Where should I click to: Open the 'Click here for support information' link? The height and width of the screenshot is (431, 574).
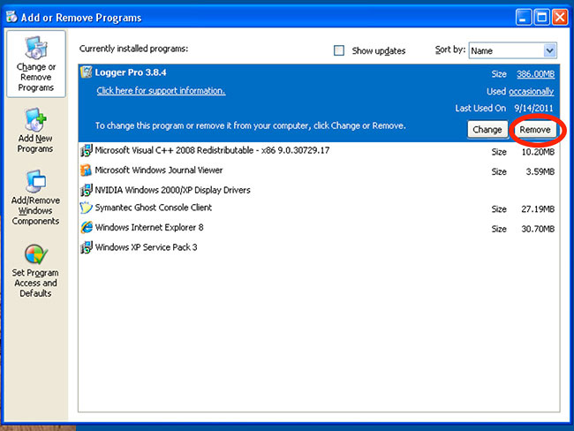[x=161, y=91]
